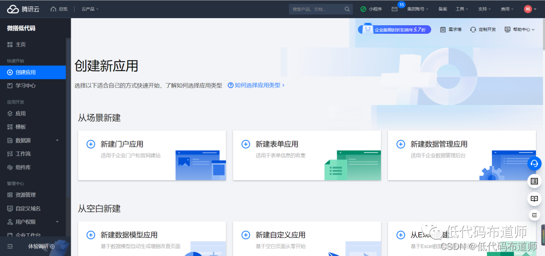Select 创建应用 in the sidebar

[x=33, y=72]
